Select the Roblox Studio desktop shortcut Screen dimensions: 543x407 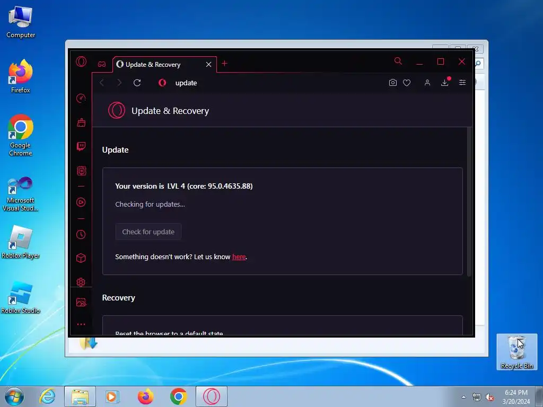pyautogui.click(x=21, y=298)
